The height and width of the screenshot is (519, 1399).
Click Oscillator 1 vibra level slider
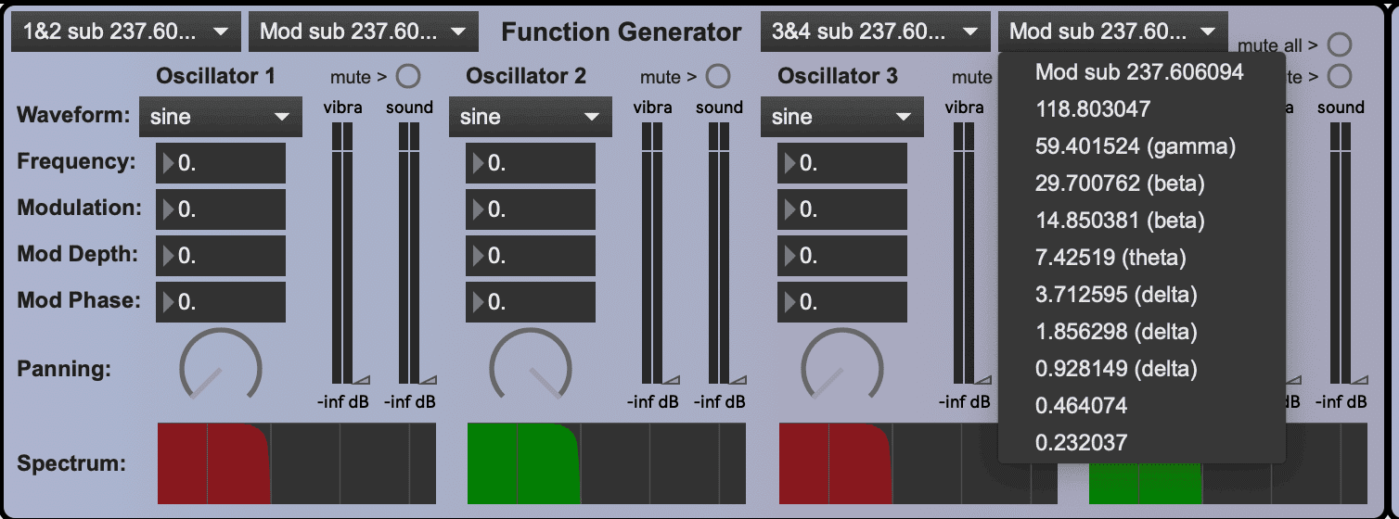point(342,253)
